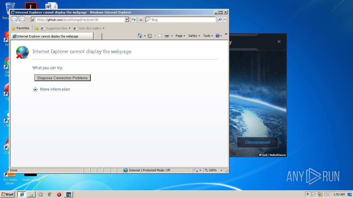Click the Bing search box
Viewport: 353px width, 198px height.
(181, 20)
